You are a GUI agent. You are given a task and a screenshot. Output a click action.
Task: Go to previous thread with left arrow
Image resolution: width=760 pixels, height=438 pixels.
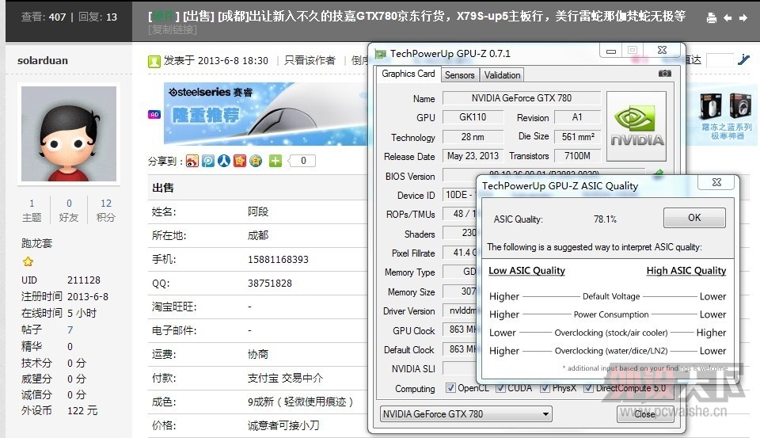pos(728,18)
